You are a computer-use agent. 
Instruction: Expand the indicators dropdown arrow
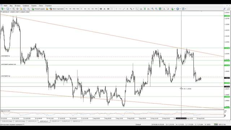pos(175,9)
